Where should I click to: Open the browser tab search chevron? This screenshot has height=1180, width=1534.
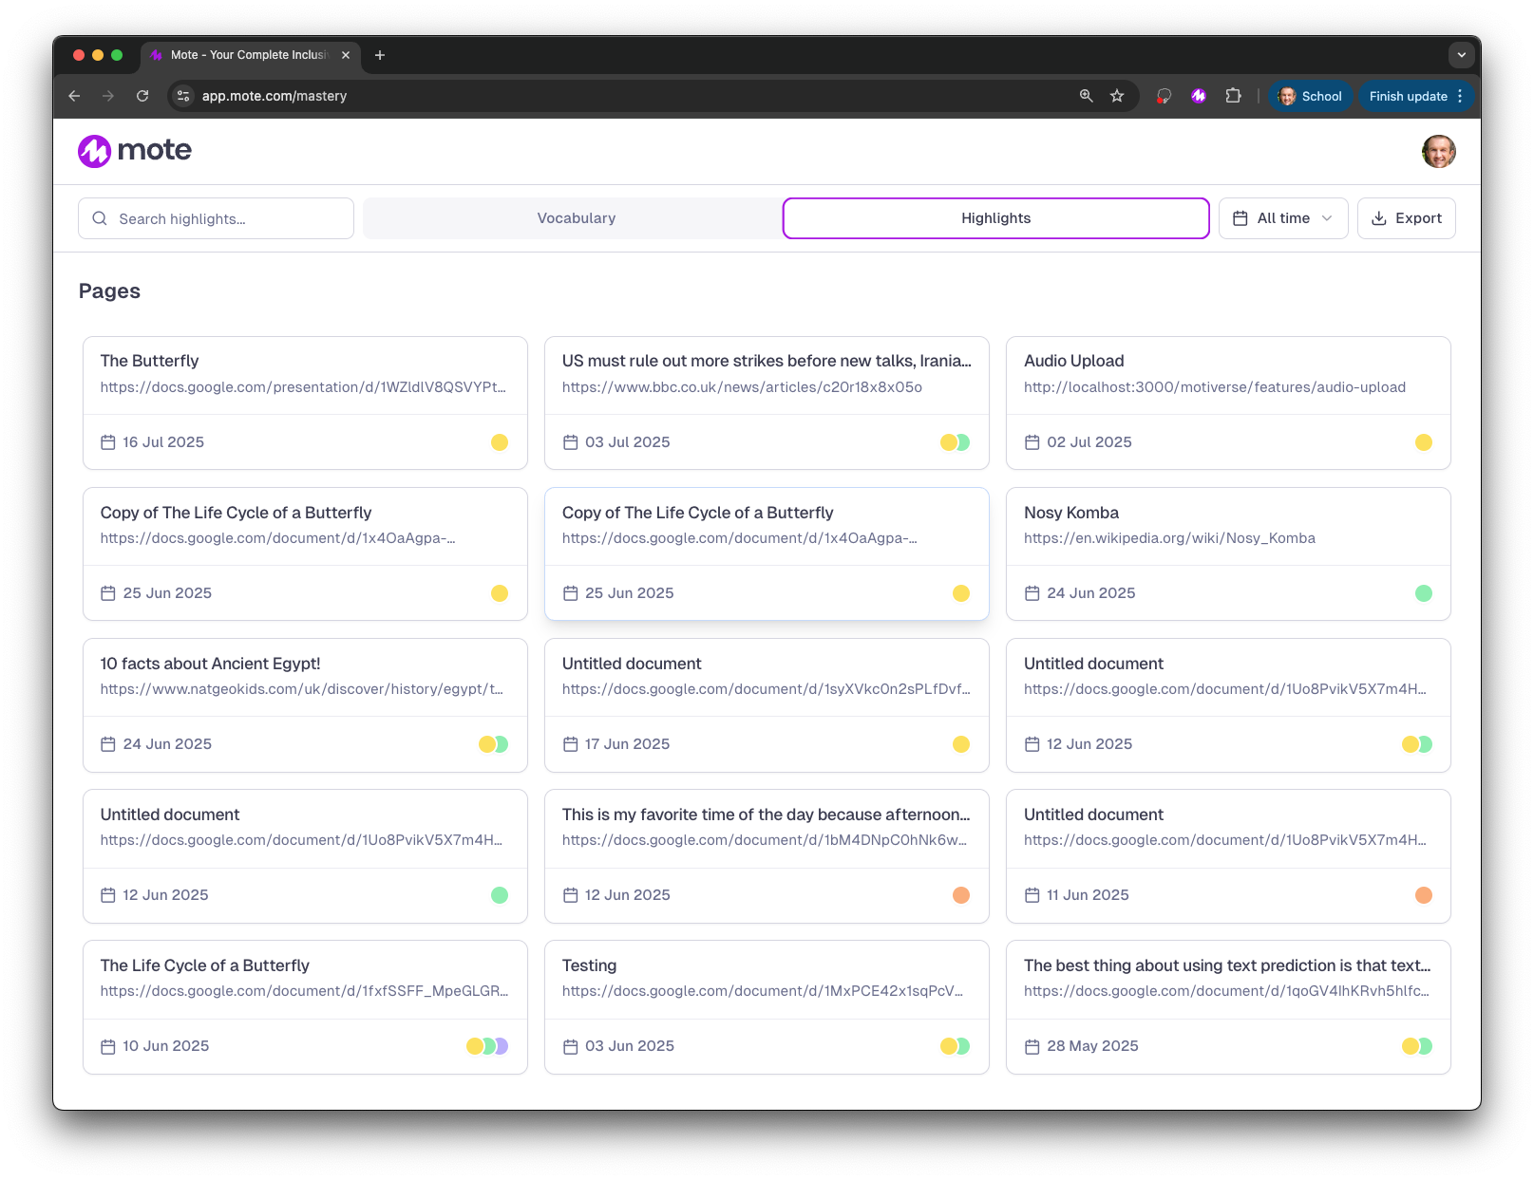point(1461,54)
